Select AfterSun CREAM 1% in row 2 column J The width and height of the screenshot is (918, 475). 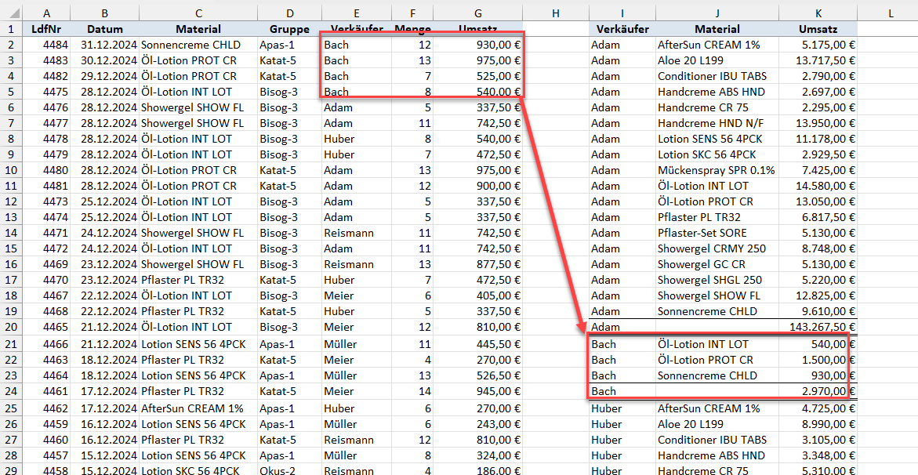tap(717, 45)
